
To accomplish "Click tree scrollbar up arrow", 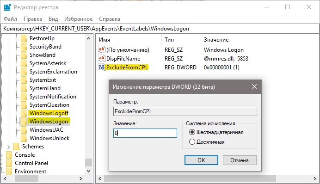I will tap(89, 38).
